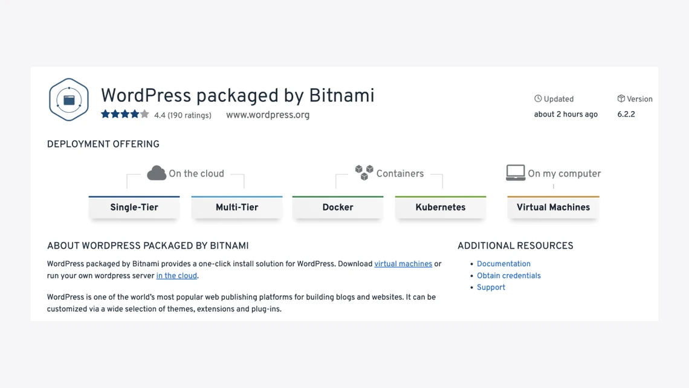Click the box icon beside Version
Image resolution: width=689 pixels, height=388 pixels.
click(621, 98)
